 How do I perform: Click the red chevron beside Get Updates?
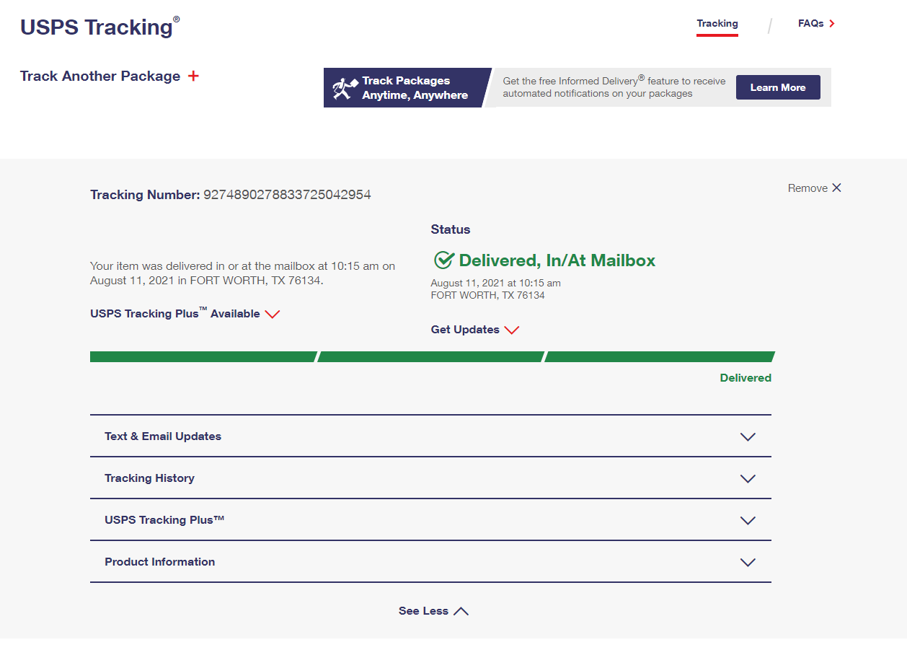(x=511, y=330)
